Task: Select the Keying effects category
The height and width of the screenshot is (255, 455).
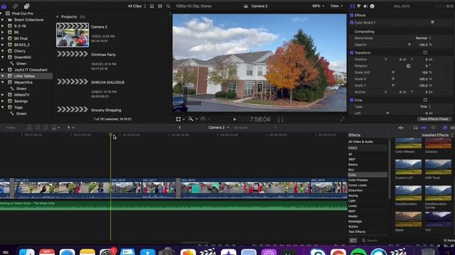Action: (x=353, y=195)
